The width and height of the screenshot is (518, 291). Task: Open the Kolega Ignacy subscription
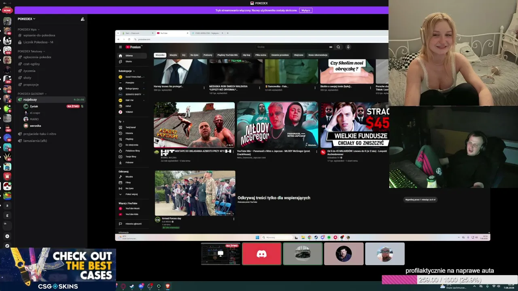132,89
